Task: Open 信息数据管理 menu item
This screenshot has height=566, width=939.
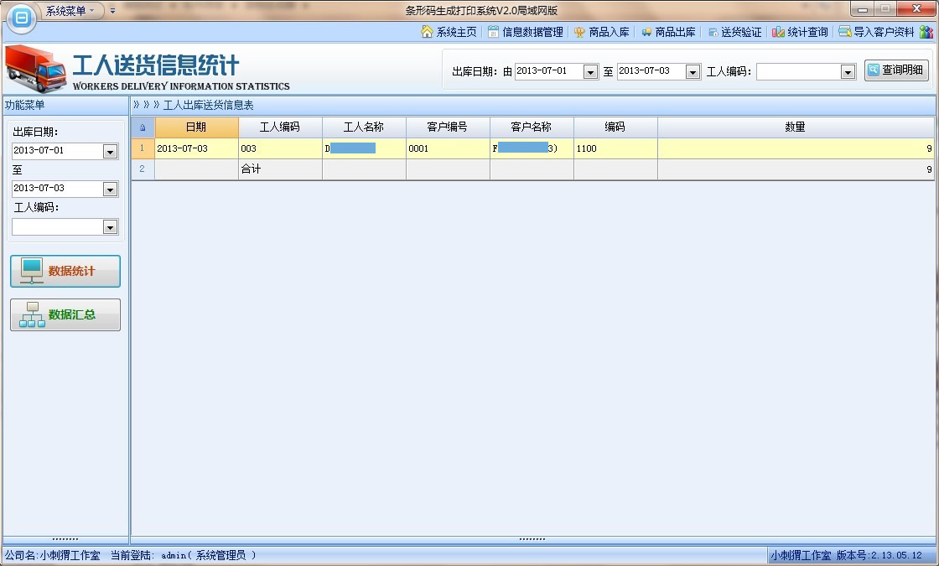Action: point(525,32)
